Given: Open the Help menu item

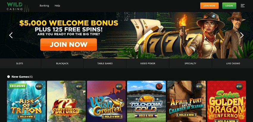Looking at the screenshot, I should tap(57, 6).
